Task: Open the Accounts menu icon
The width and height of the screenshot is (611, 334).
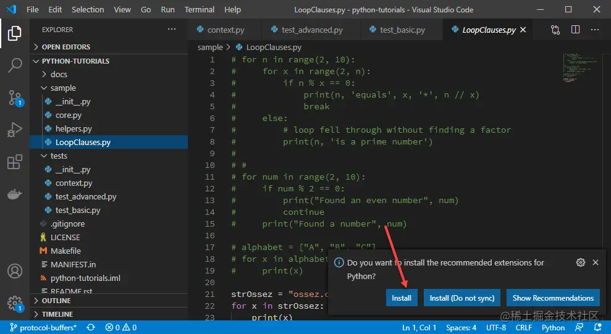Action: (x=15, y=271)
